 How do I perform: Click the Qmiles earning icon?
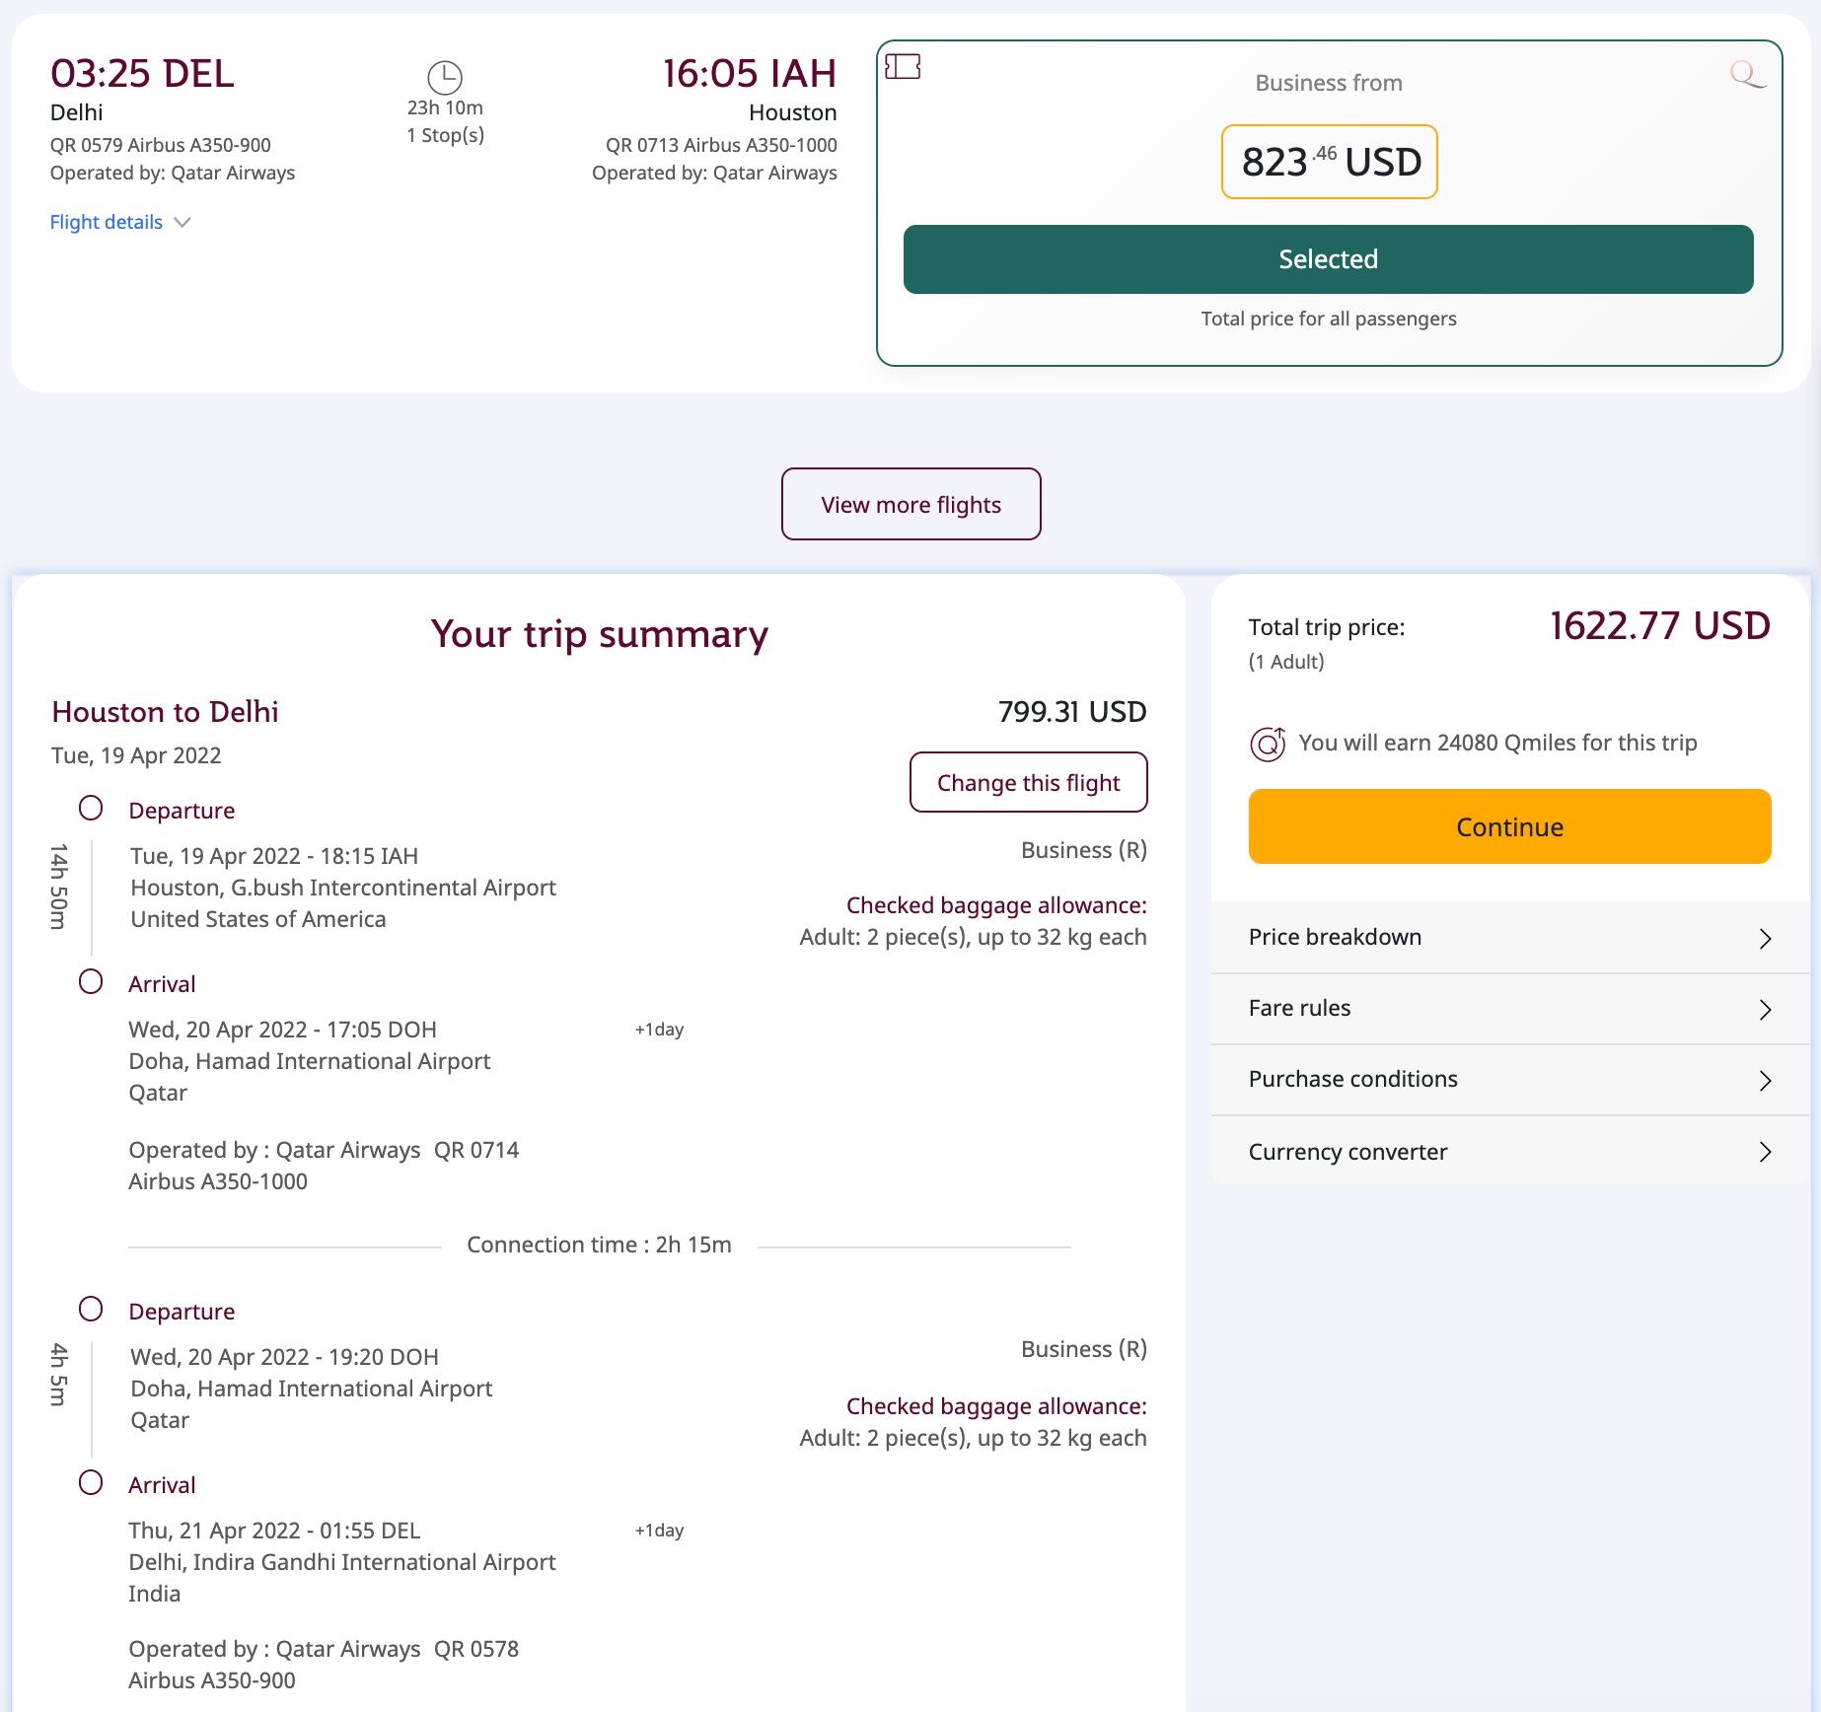pyautogui.click(x=1268, y=744)
